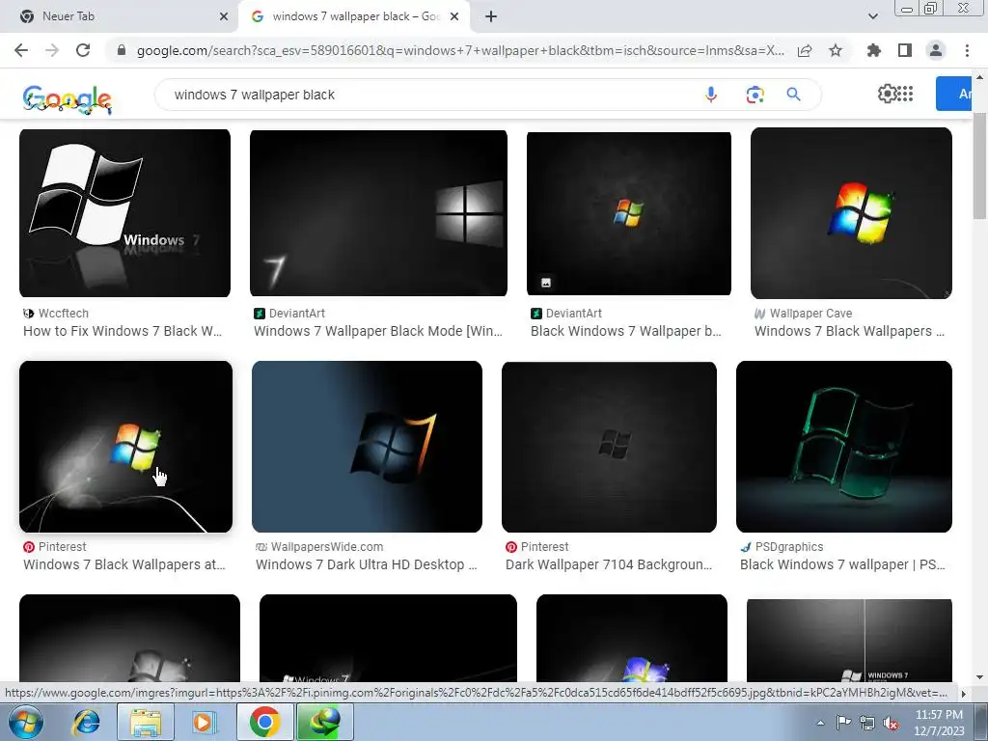Click the address bar URL
This screenshot has height=741, width=988.
[460, 50]
